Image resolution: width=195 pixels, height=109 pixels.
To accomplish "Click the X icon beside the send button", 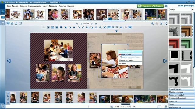I will coord(166,6).
